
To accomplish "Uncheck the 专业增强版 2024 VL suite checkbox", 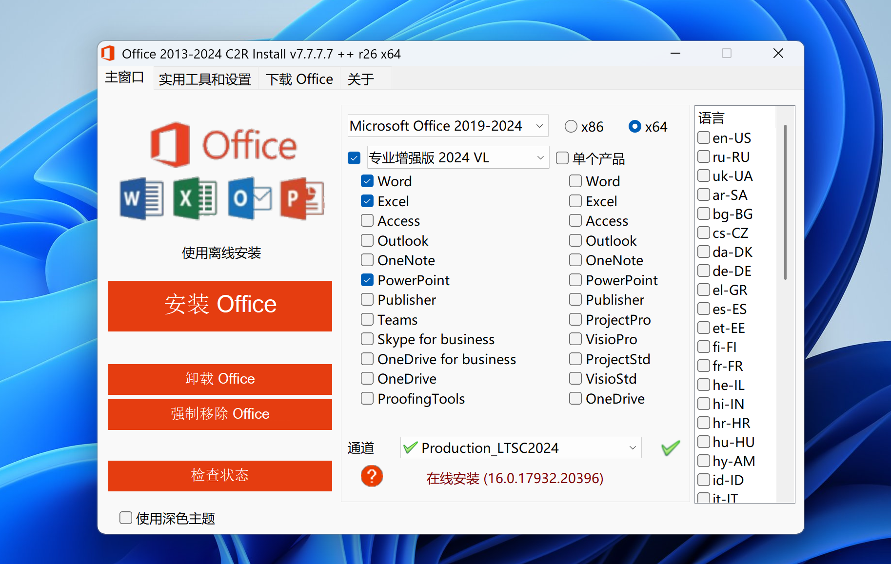I will pyautogui.click(x=355, y=158).
